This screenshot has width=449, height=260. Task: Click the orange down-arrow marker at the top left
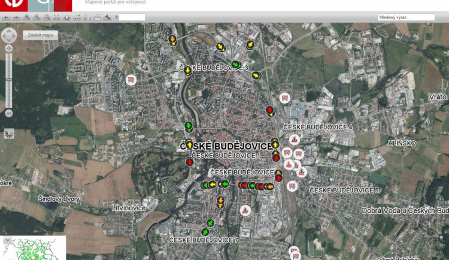point(172,38)
